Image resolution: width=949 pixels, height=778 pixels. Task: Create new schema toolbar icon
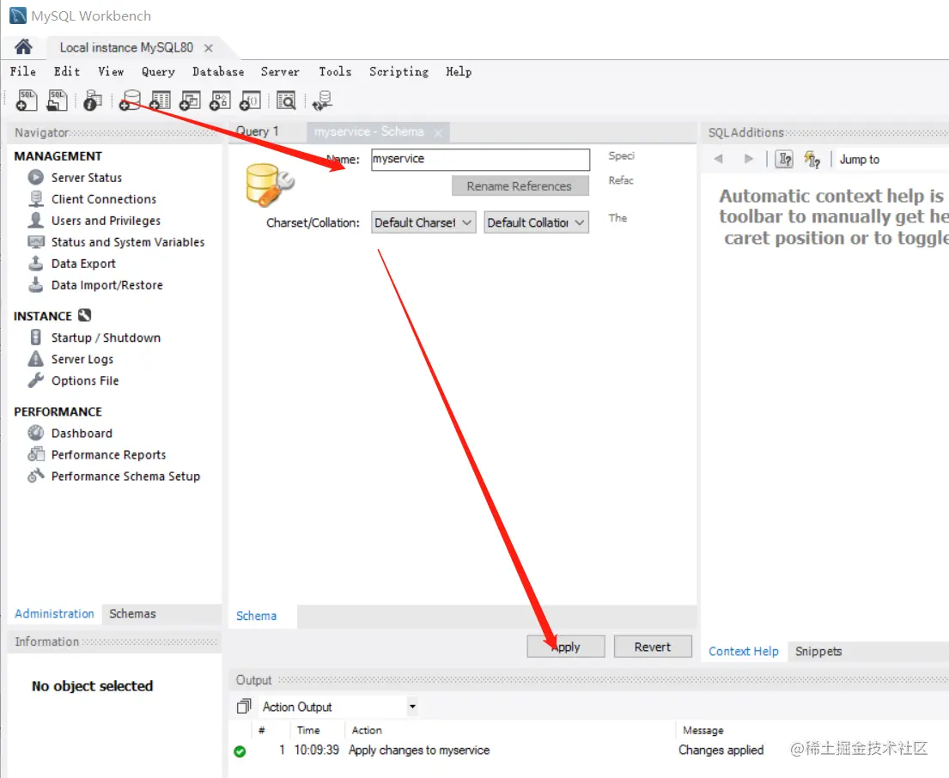pyautogui.click(x=130, y=100)
